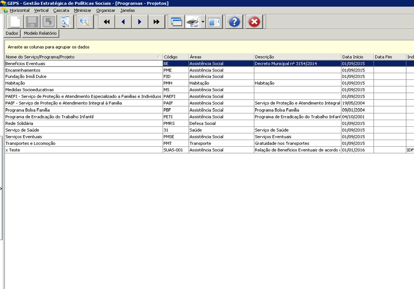Image resolution: width=414 pixels, height=289 pixels.
Task: Select the Fundação Irmã Dulce row
Action: click(84, 77)
